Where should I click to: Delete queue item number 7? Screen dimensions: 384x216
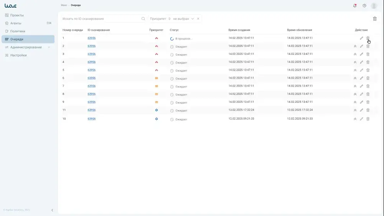[x=368, y=86]
